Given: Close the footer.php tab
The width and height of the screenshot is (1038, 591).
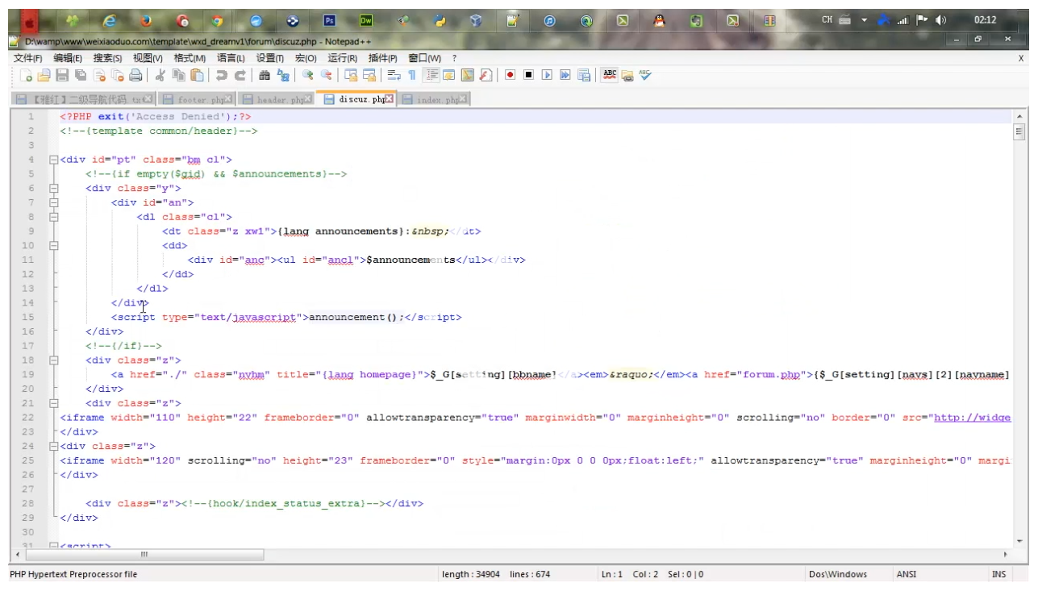Looking at the screenshot, I should click(229, 99).
